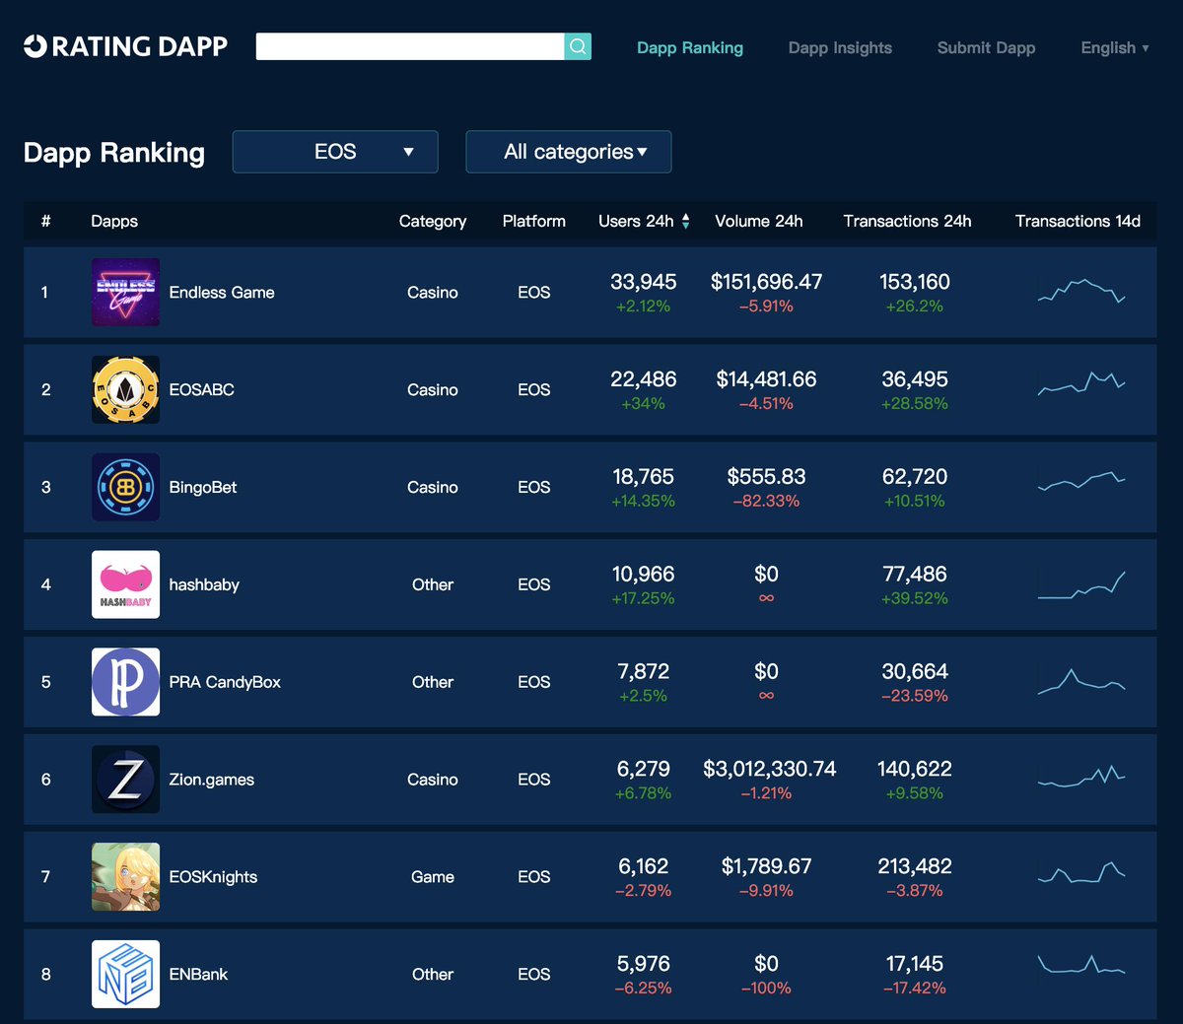The width and height of the screenshot is (1183, 1024).
Task: Open the hashbaby logo thumbnail
Action: point(125,584)
